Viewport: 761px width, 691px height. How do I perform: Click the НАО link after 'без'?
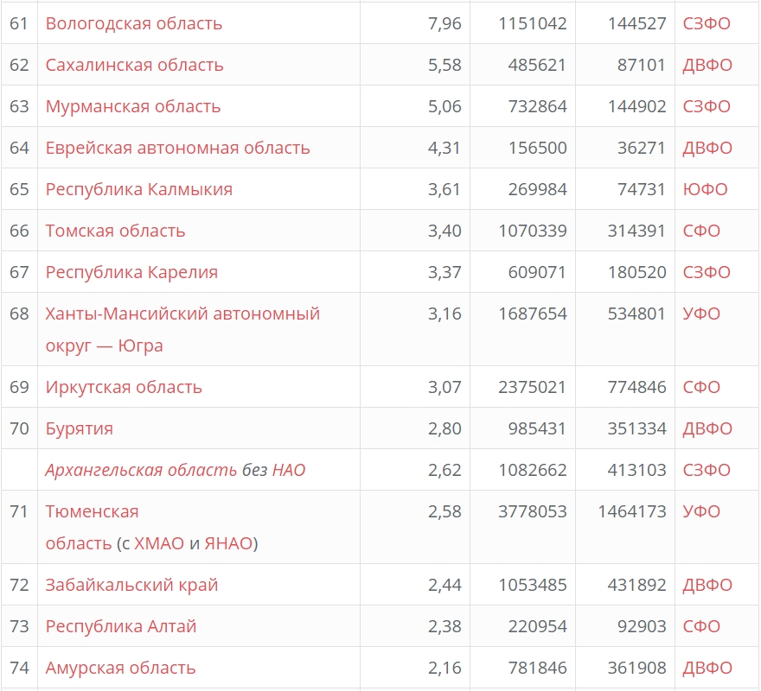tap(289, 470)
